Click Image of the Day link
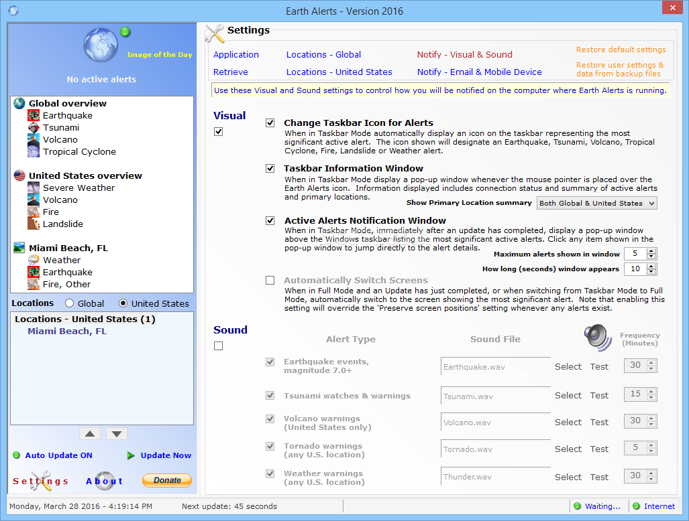The height and width of the screenshot is (521, 689). pyautogui.click(x=160, y=54)
